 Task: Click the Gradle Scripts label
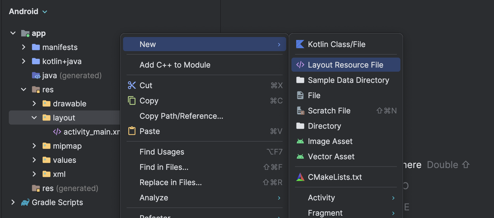[x=57, y=202]
